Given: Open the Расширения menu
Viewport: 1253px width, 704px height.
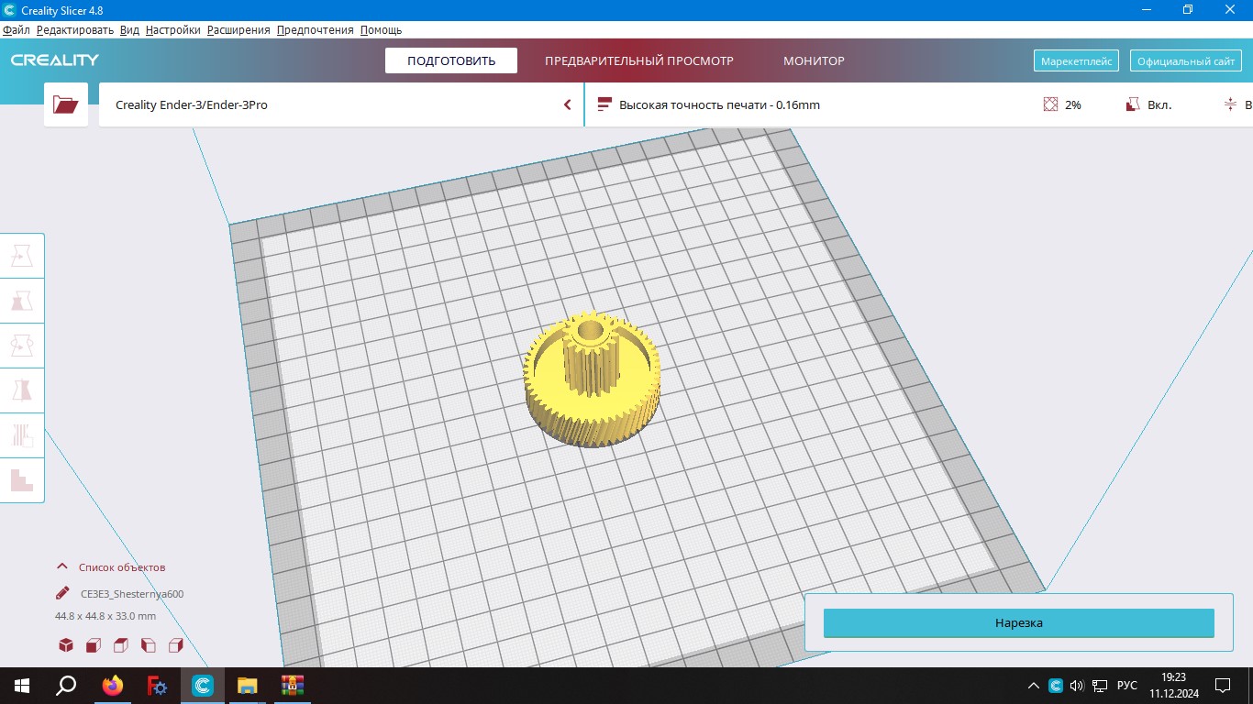Looking at the screenshot, I should pos(238,29).
